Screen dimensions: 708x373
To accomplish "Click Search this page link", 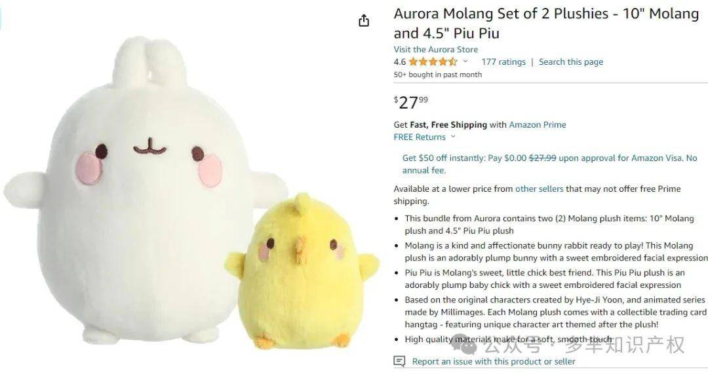I will point(571,62).
